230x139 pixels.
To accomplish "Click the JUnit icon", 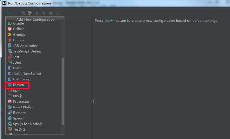I will (x=10, y=62).
